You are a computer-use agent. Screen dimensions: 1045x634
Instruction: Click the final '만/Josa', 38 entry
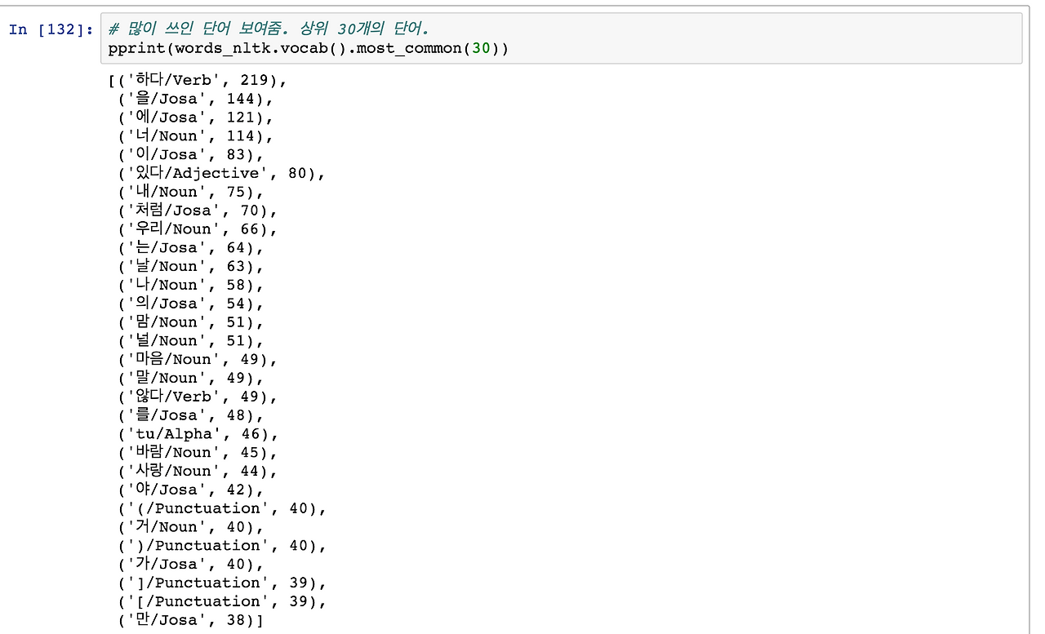(192, 621)
